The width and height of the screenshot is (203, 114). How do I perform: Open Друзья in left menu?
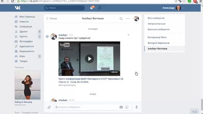tap(23, 31)
